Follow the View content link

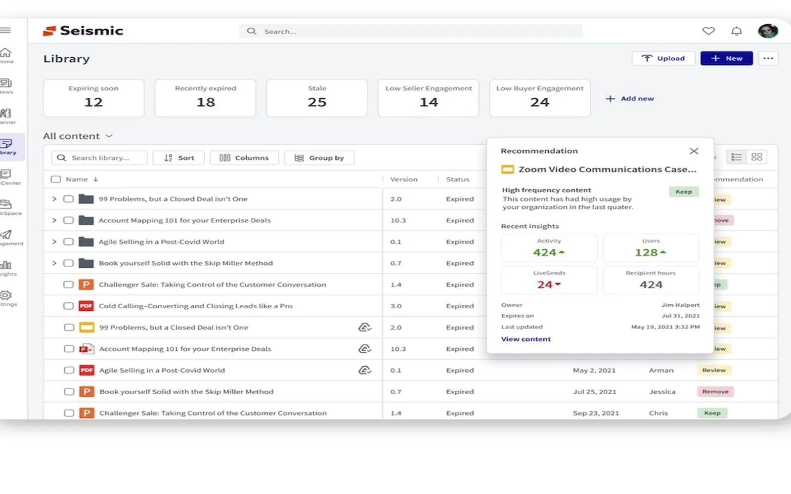[526, 339]
